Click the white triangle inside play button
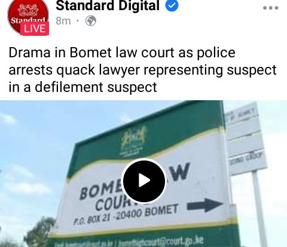The height and width of the screenshot is (247, 287). tap(144, 181)
